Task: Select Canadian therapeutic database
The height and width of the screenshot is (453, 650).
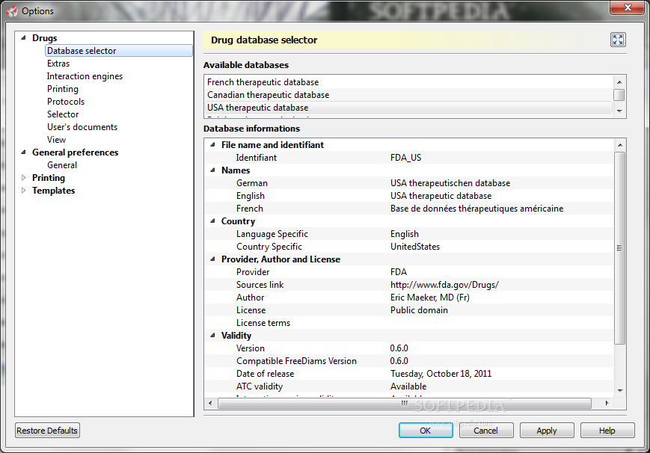Action: click(408, 95)
